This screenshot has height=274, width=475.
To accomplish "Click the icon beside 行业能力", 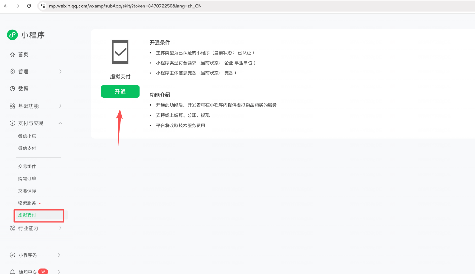I will 12,228.
